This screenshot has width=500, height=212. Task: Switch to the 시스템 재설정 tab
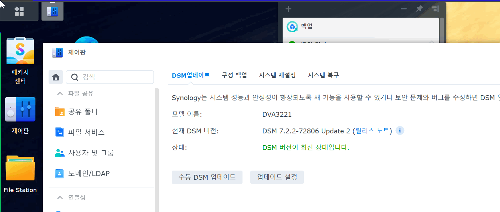pos(277,75)
